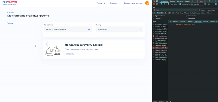
Task: Open Справочники витрин link
Action: coord(133,3)
